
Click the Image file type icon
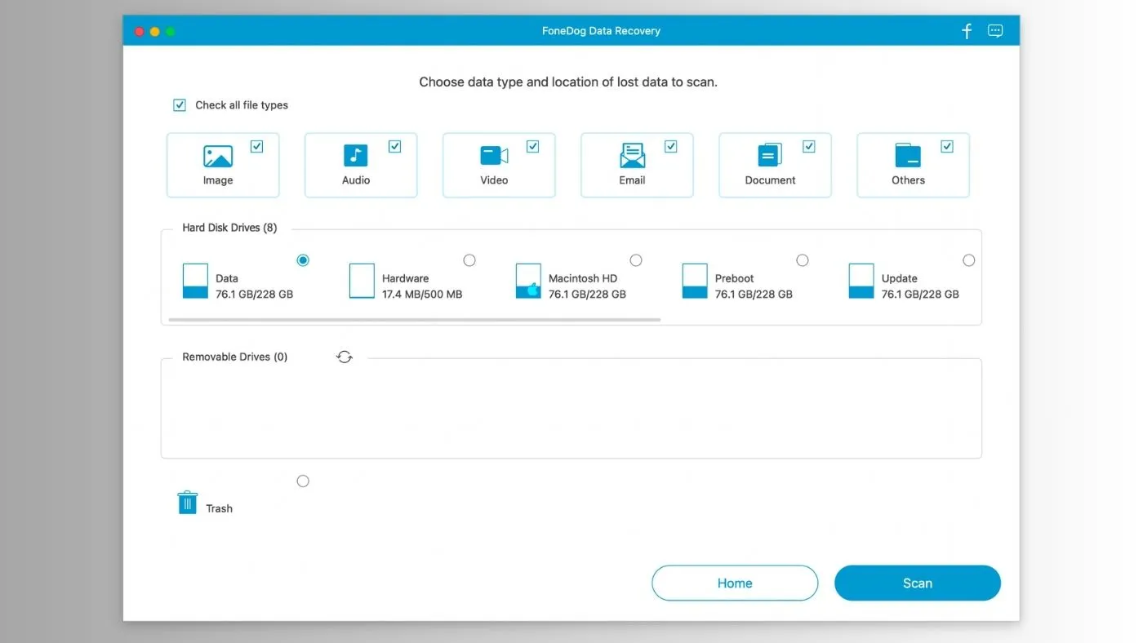tap(218, 156)
